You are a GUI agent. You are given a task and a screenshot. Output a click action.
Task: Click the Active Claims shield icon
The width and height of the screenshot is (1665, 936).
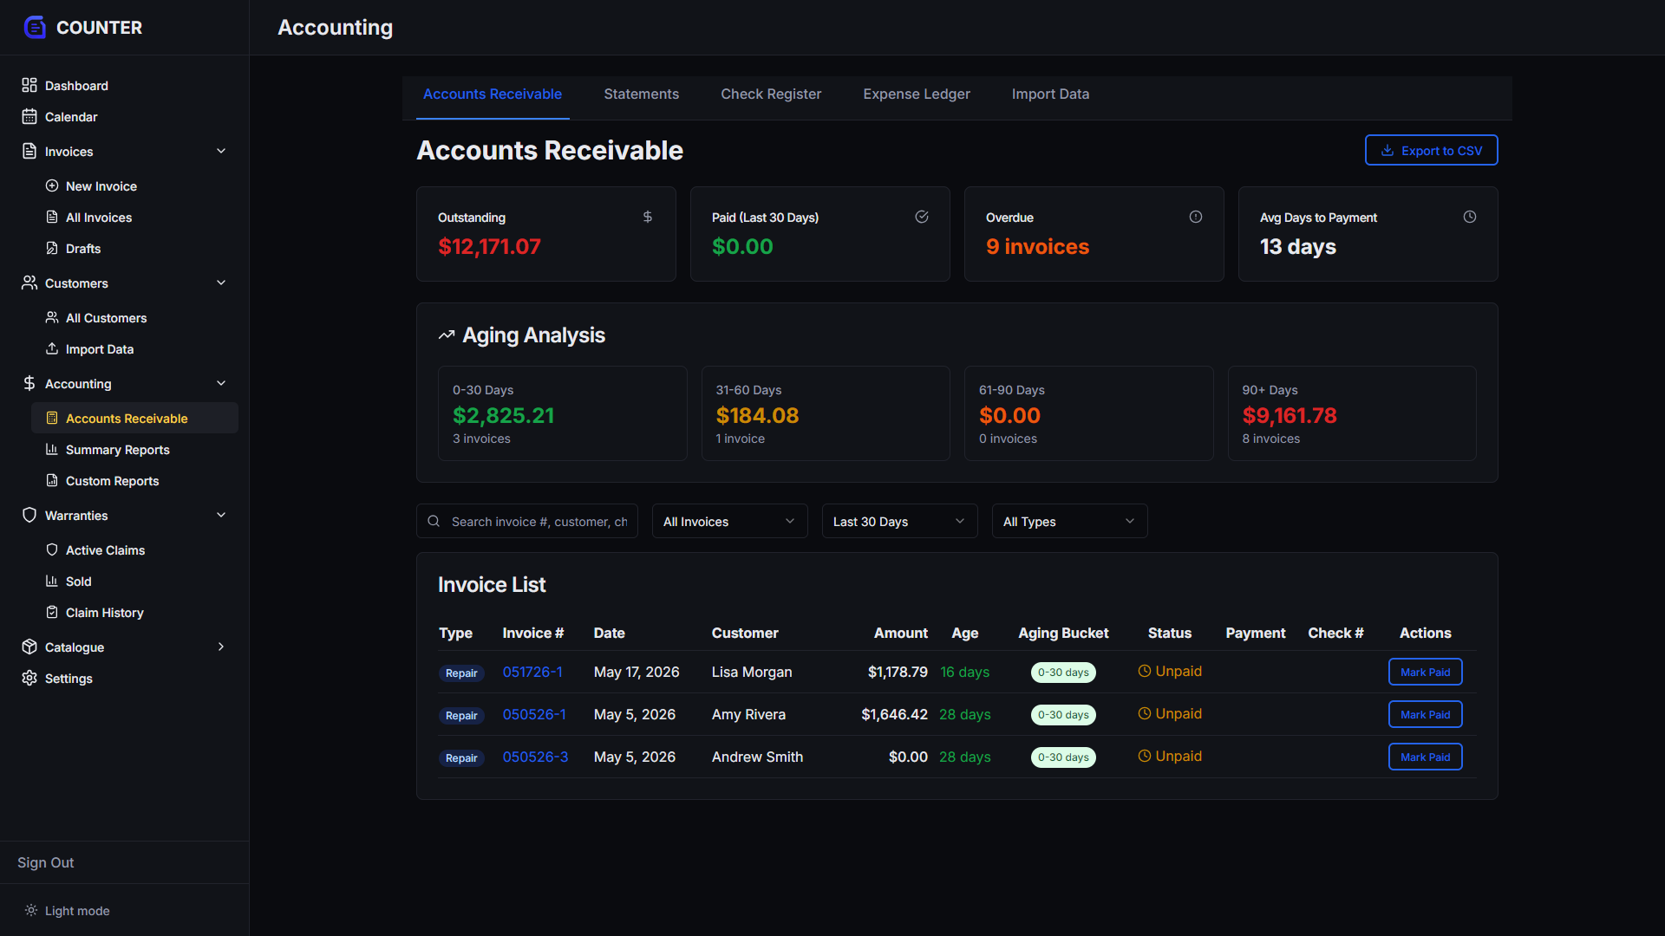(52, 549)
